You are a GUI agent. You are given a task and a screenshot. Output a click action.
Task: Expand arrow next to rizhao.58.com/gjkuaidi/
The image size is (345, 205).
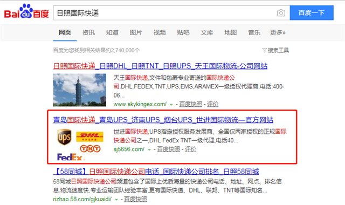tap(116, 200)
